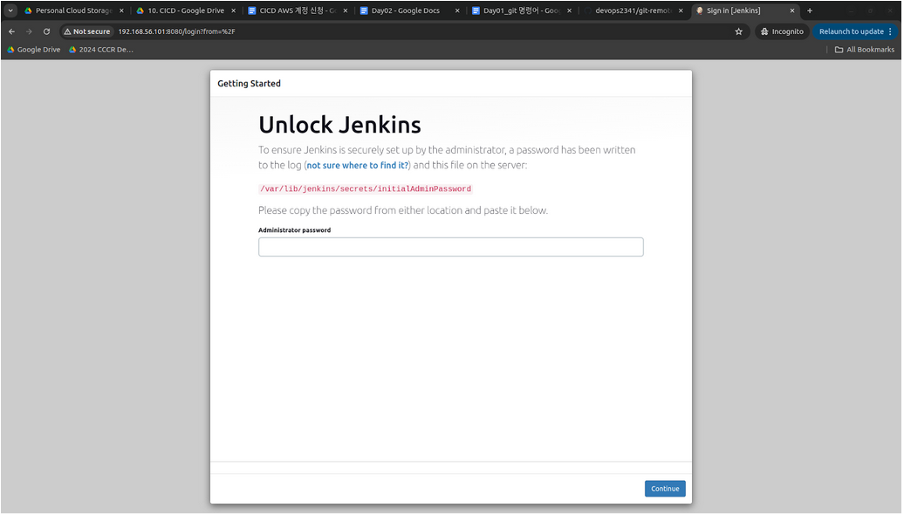Image resolution: width=904 pixels, height=514 pixels.
Task: Close the CICD AWS tab
Action: [346, 10]
